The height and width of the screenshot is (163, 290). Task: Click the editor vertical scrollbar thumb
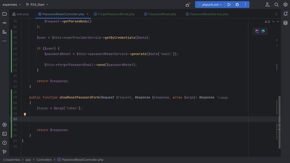(280, 122)
